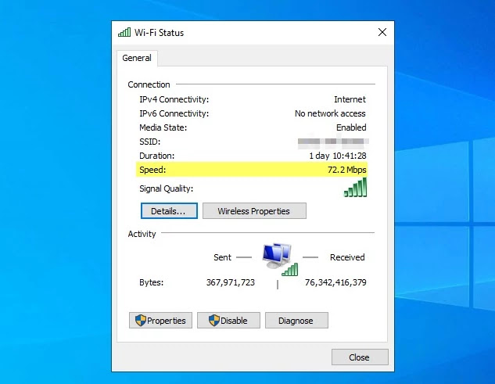The image size is (495, 384).
Task: Click the IPv6 Connectivity label
Action: pos(174,113)
